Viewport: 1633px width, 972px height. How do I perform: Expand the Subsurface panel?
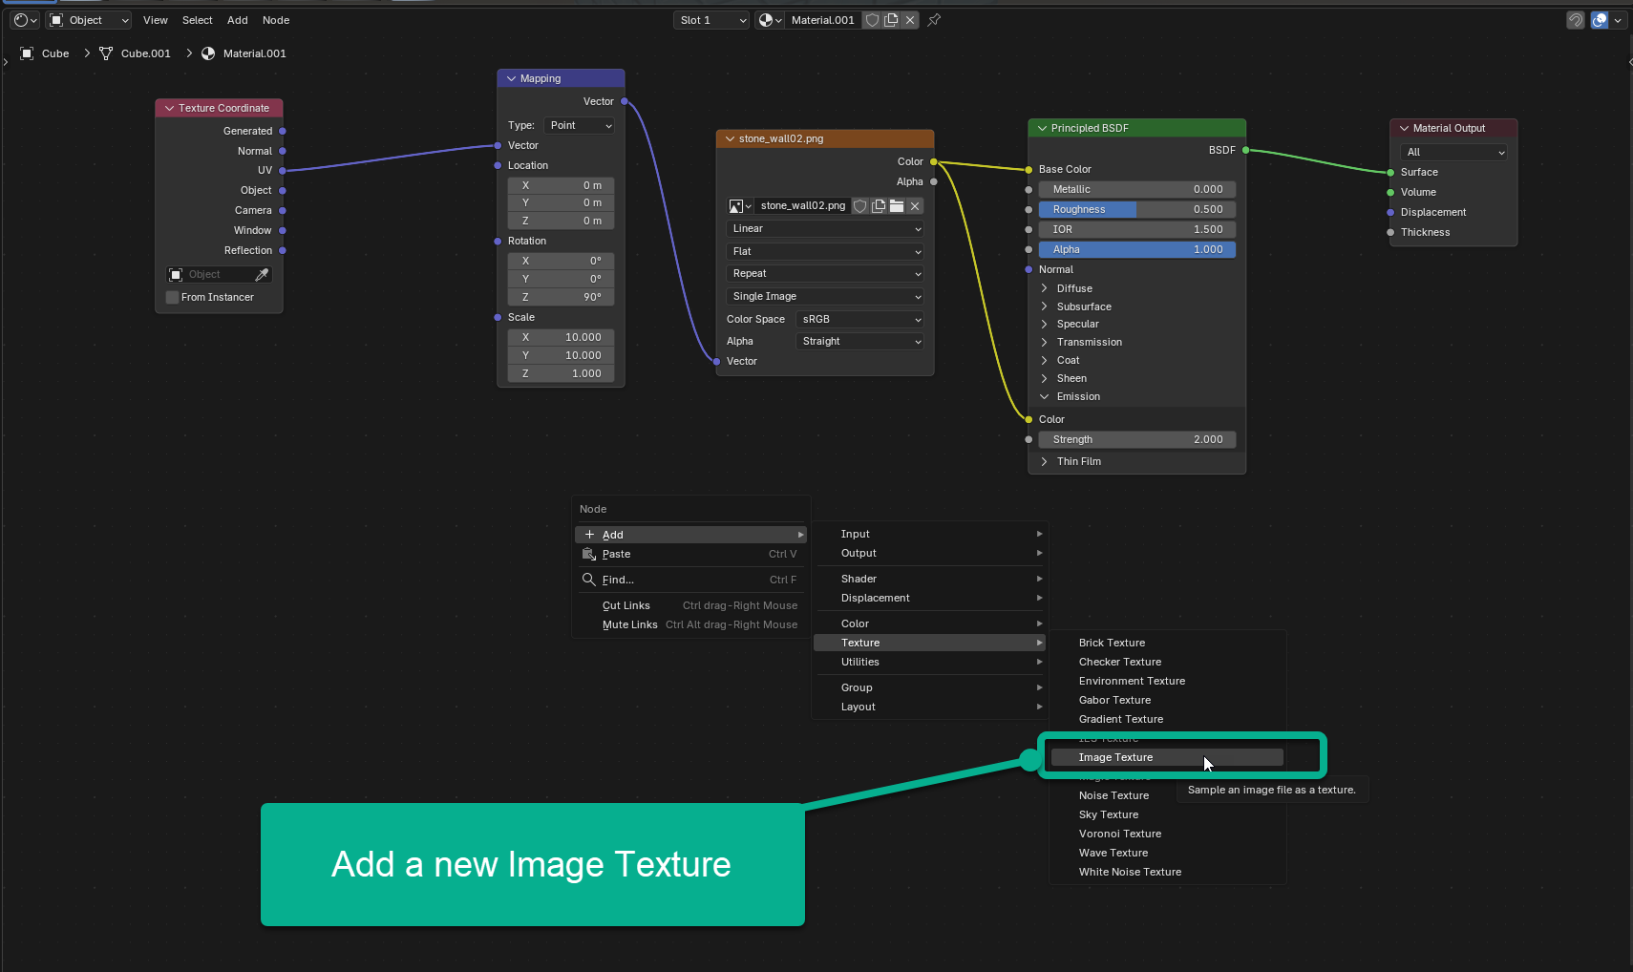[x=1044, y=306]
